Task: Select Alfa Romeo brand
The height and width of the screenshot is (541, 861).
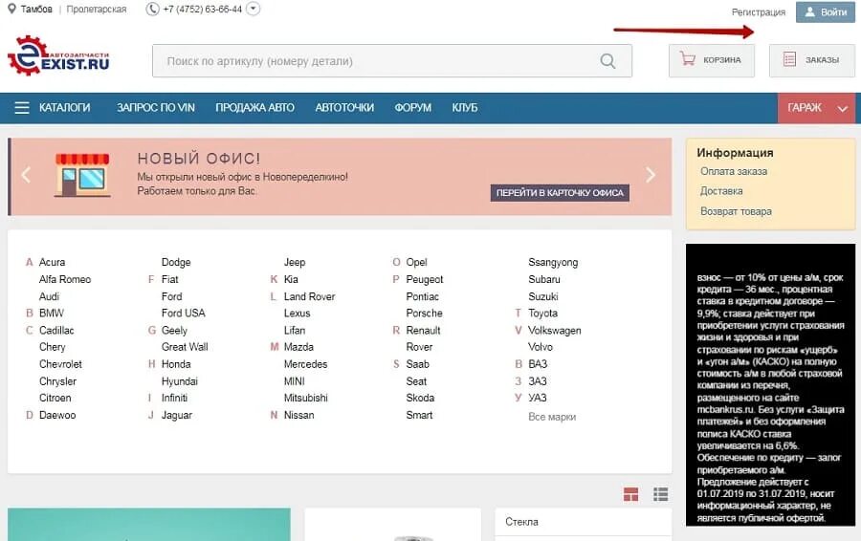Action: click(65, 279)
